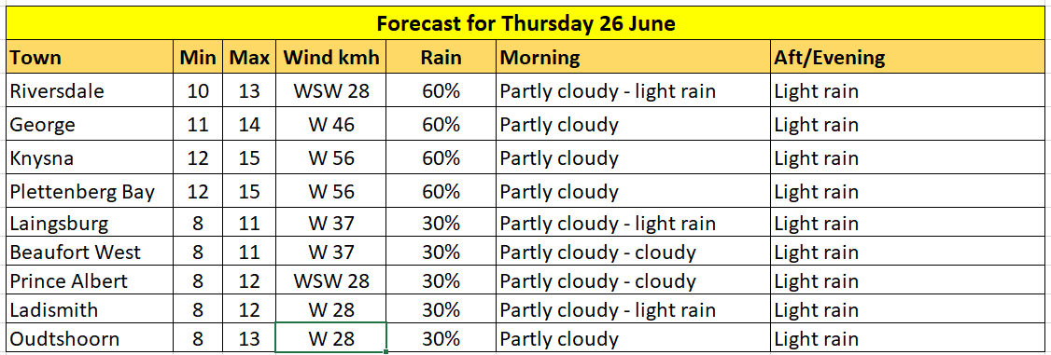Select the Forecast for Thursday 26 June title cell

coord(525,22)
